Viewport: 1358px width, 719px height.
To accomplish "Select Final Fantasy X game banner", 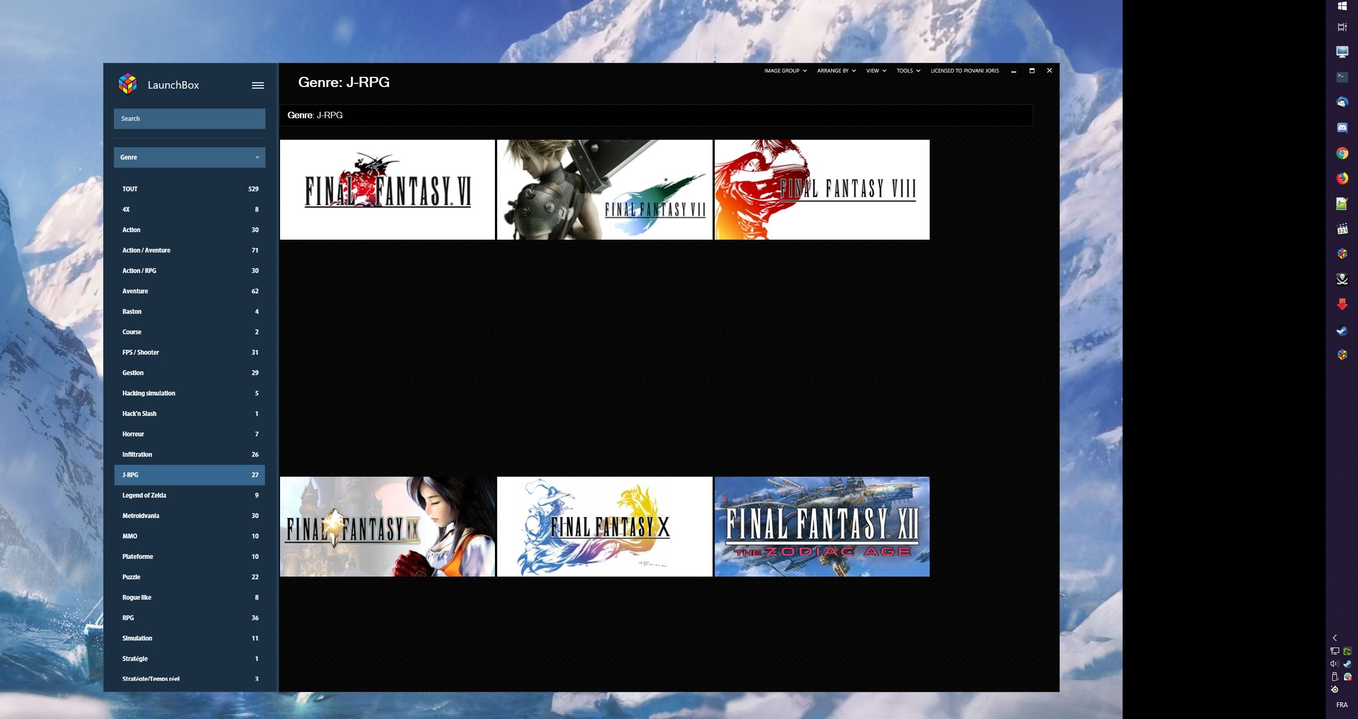I will click(605, 527).
